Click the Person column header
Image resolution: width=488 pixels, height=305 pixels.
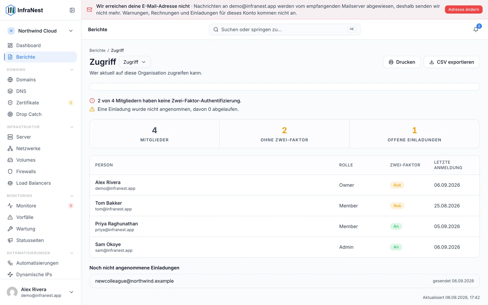[x=104, y=165]
